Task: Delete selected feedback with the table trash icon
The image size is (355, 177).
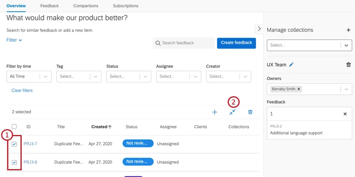Action: 250,112
